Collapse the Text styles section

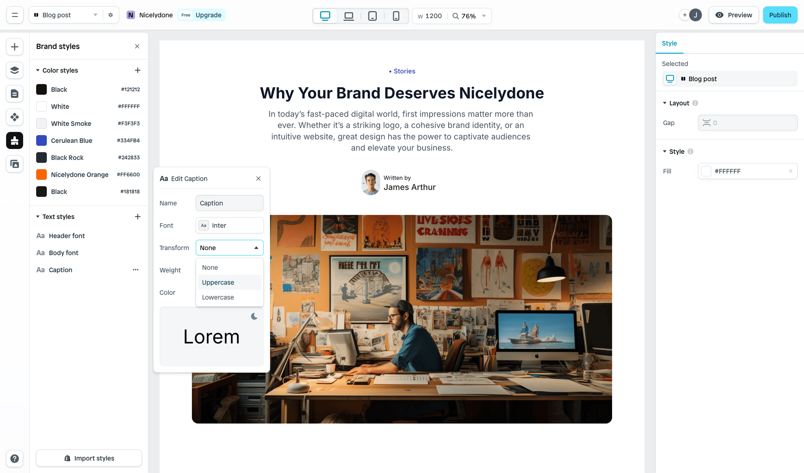pos(38,217)
